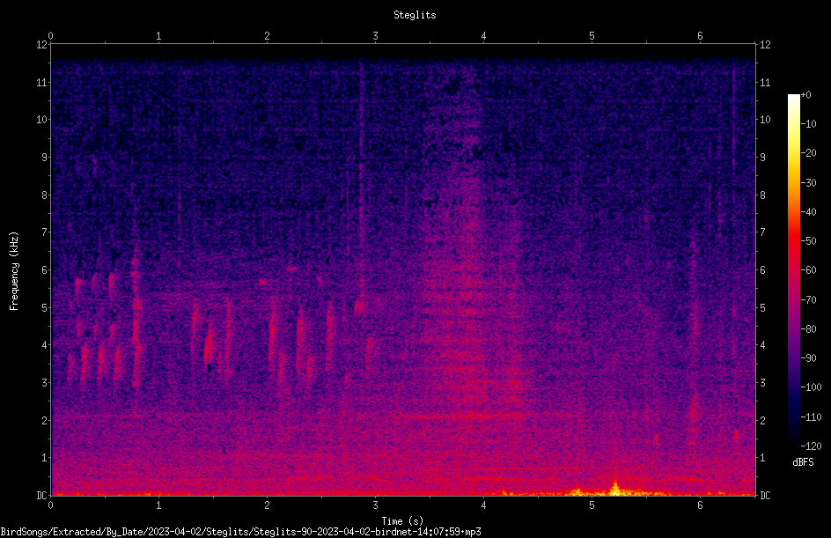Click the -50 label on color scale
Viewport: 831px width, 538px height.
[x=809, y=240]
